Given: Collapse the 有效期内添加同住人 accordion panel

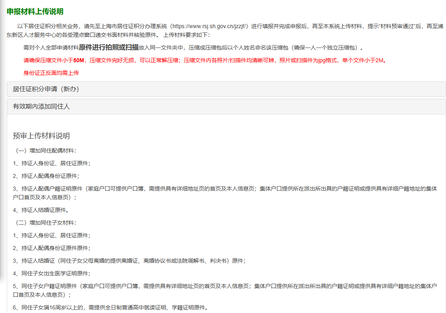Looking at the screenshot, I should pyautogui.click(x=41, y=107).
